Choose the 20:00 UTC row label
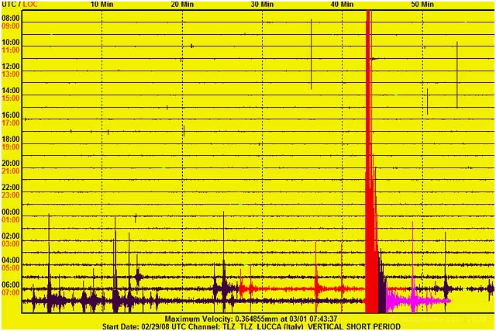Screen dimensions: 496x331 click(x=11, y=163)
